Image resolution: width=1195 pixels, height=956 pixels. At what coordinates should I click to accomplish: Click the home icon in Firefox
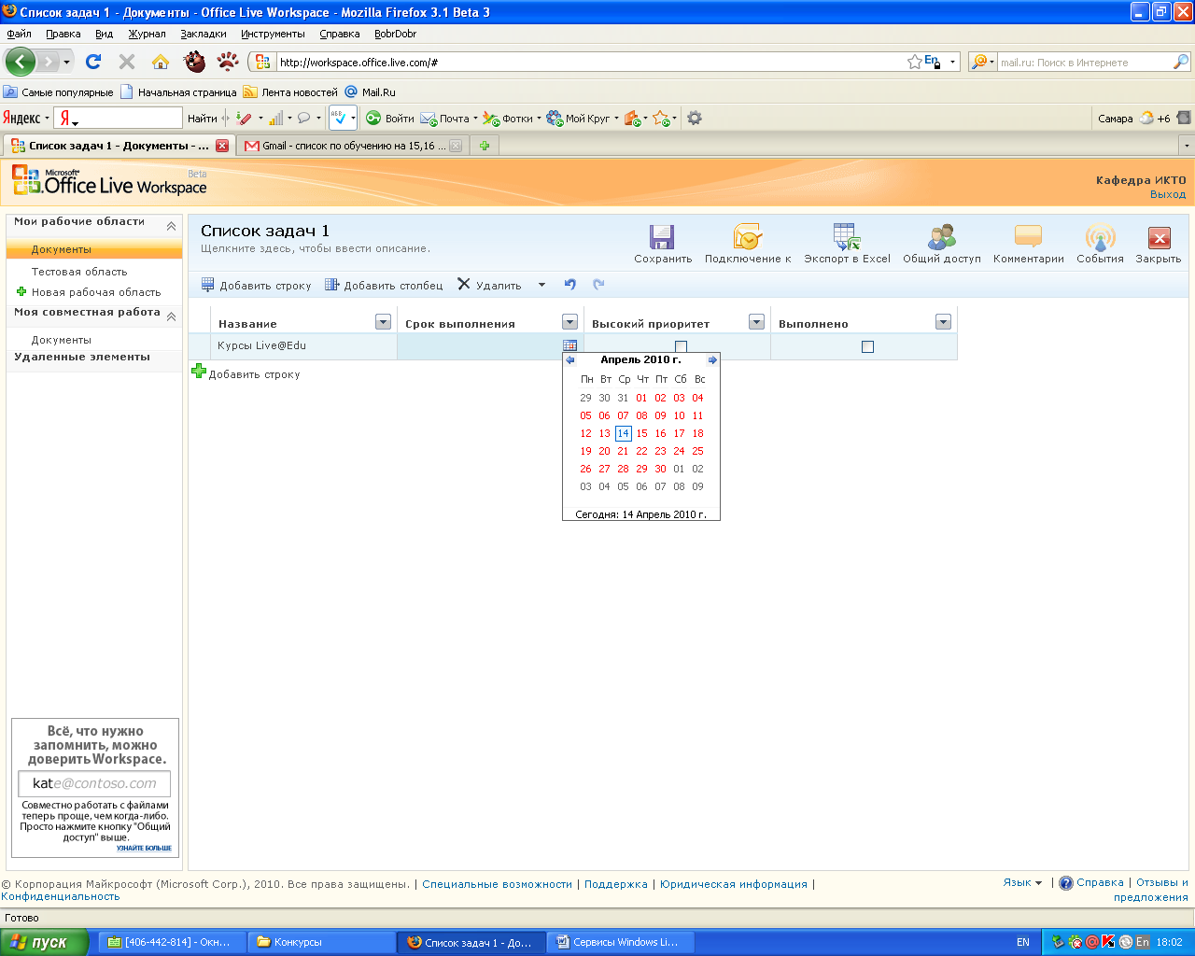tap(161, 62)
